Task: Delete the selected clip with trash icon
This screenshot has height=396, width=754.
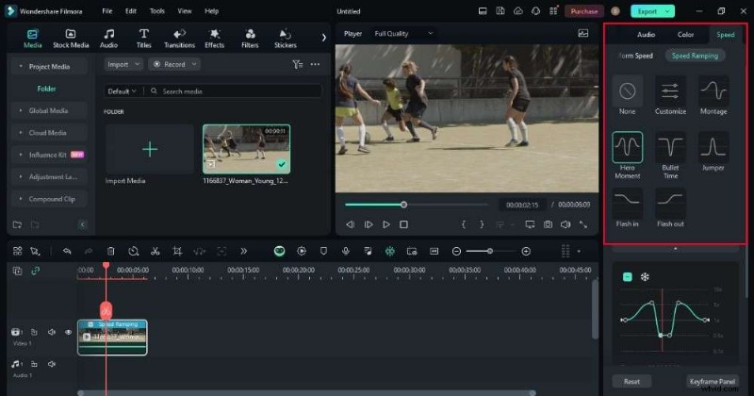Action: point(110,251)
